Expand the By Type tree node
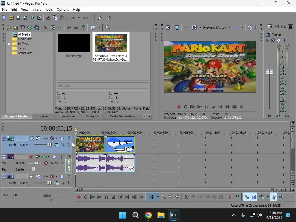 pos(9,44)
